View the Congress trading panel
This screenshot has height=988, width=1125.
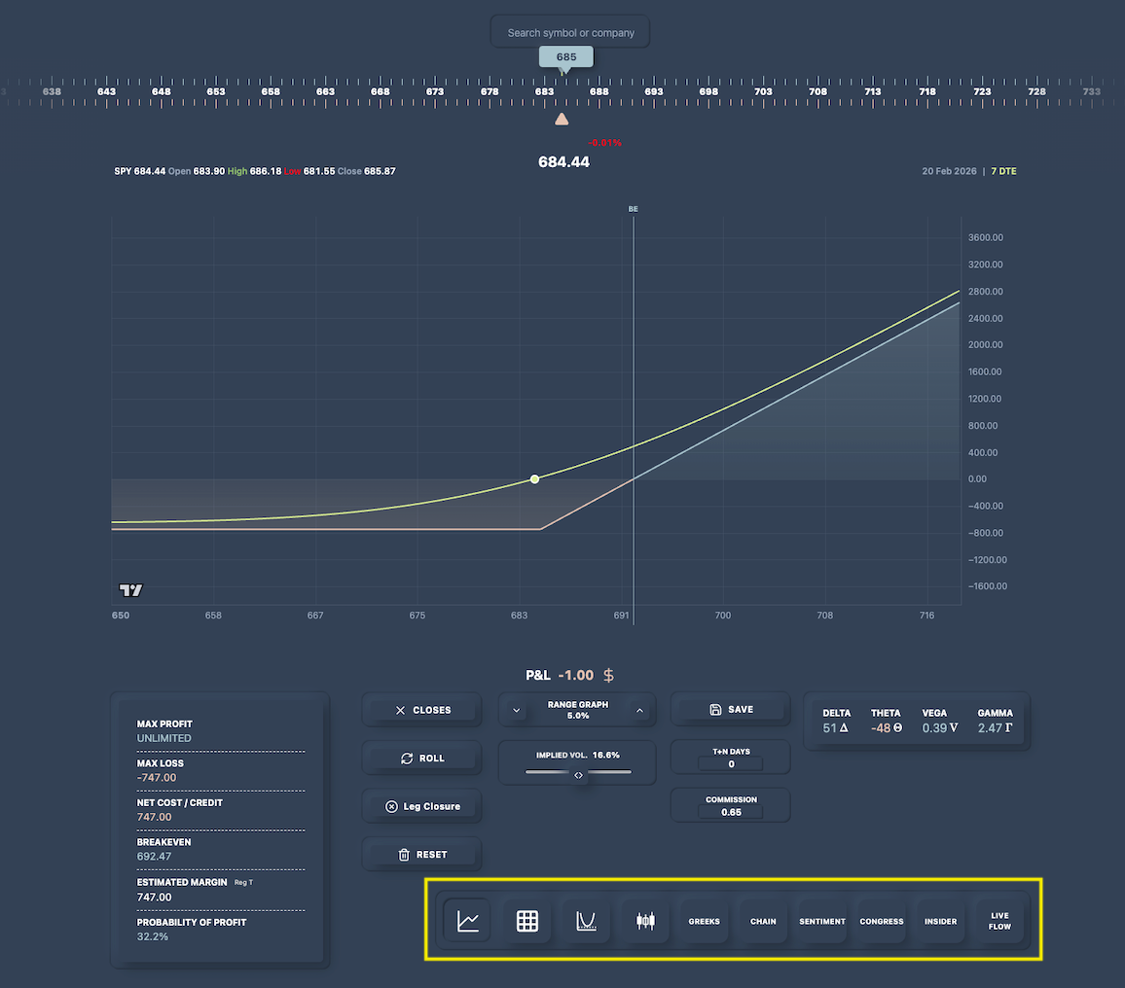pos(881,920)
